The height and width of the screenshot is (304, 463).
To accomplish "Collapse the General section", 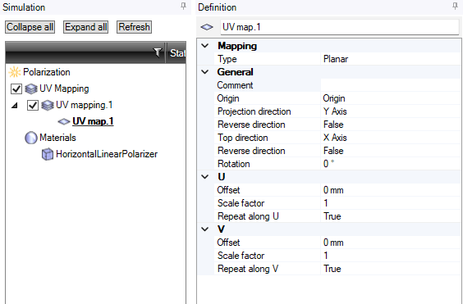I will [205, 72].
